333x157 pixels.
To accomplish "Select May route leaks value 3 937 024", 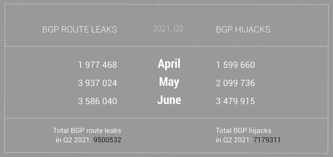I will (x=97, y=83).
